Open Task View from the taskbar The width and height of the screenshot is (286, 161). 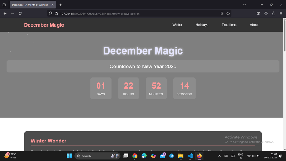(126, 156)
